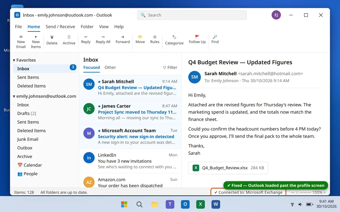This screenshot has height=212, width=340.
Task: Click the All folders are up to date status
Action: tap(64, 192)
